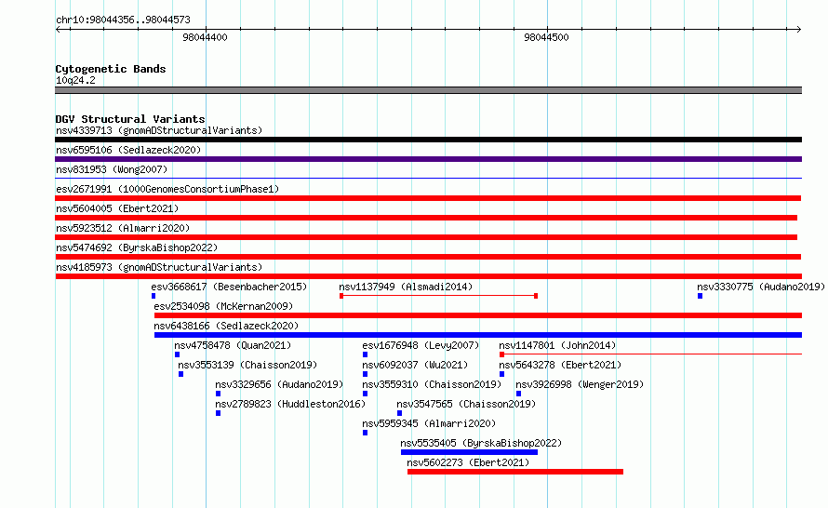Select the black nsv4339713 variant bar
Viewport: 828px width, 508px height.
click(x=428, y=140)
